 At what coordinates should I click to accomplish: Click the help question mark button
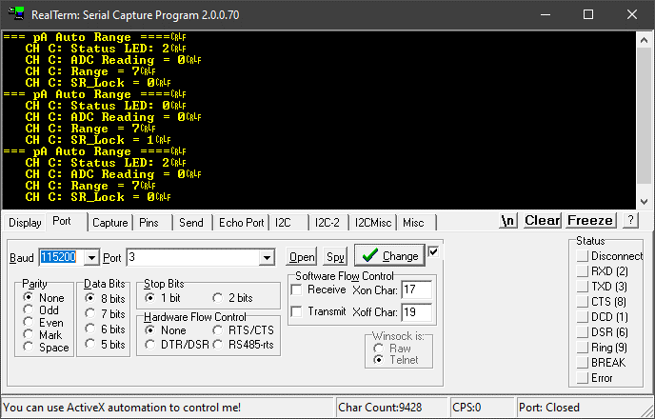[x=631, y=220]
